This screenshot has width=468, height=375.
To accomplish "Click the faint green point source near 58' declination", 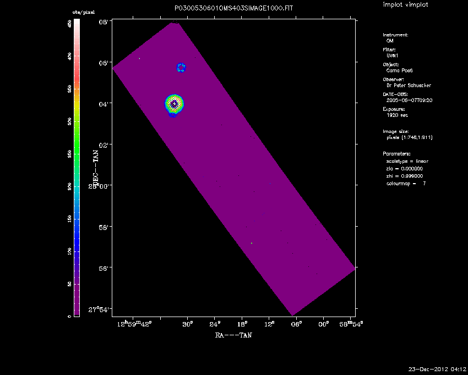I will pyautogui.click(x=252, y=243).
